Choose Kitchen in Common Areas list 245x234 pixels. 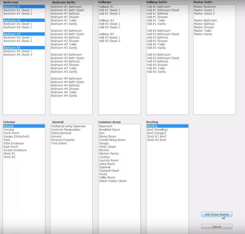(104, 150)
